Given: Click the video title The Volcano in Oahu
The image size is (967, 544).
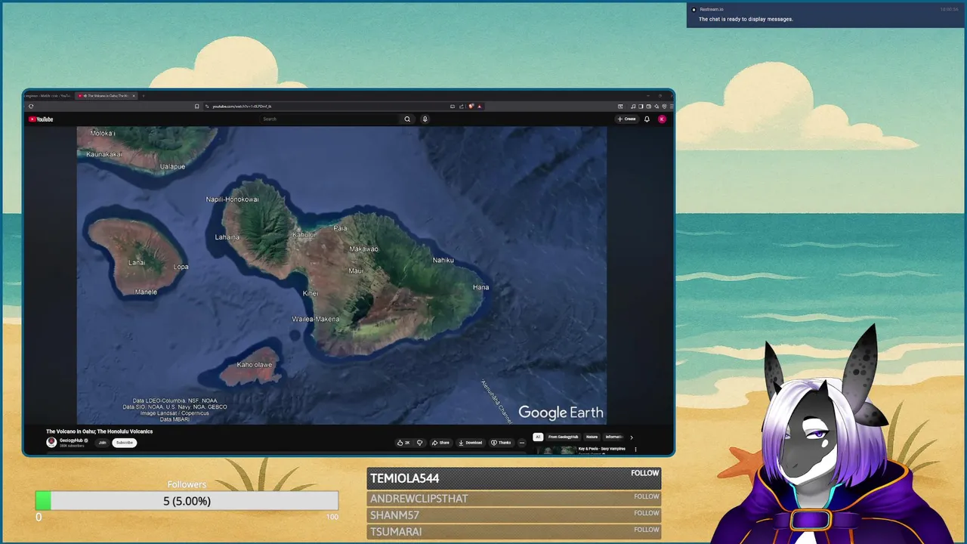Looking at the screenshot, I should (x=100, y=431).
